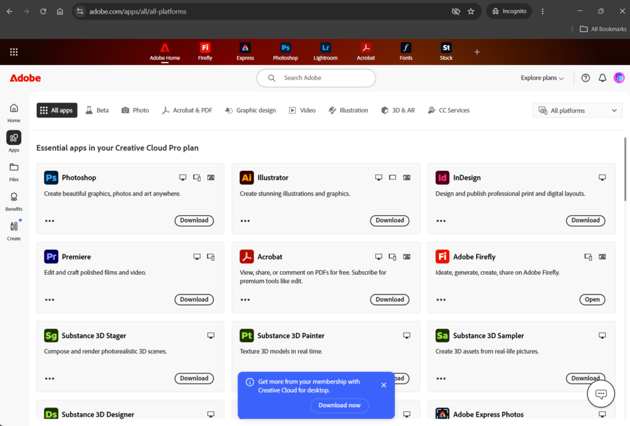Image resolution: width=630 pixels, height=426 pixels.
Task: Switch to the 3D & AR category tab
Action: click(398, 111)
